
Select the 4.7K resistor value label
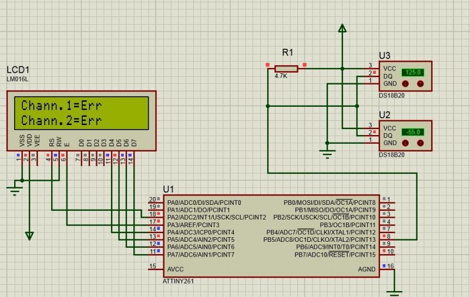[280, 76]
